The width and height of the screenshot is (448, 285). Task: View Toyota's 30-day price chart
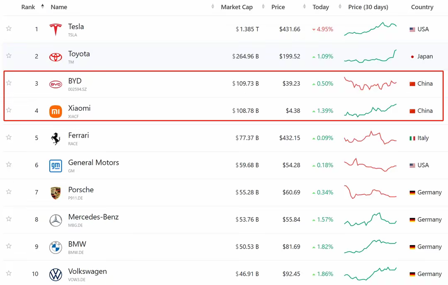point(370,56)
